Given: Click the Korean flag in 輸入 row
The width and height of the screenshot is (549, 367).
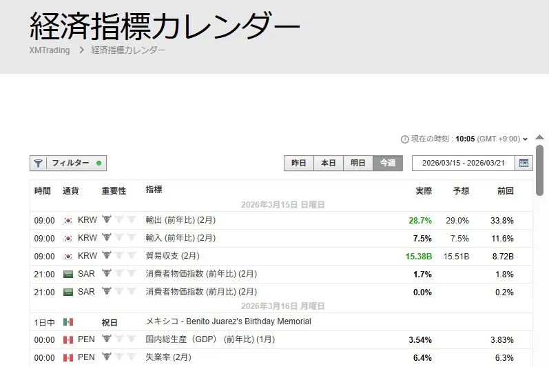Looking at the screenshot, I should [68, 239].
